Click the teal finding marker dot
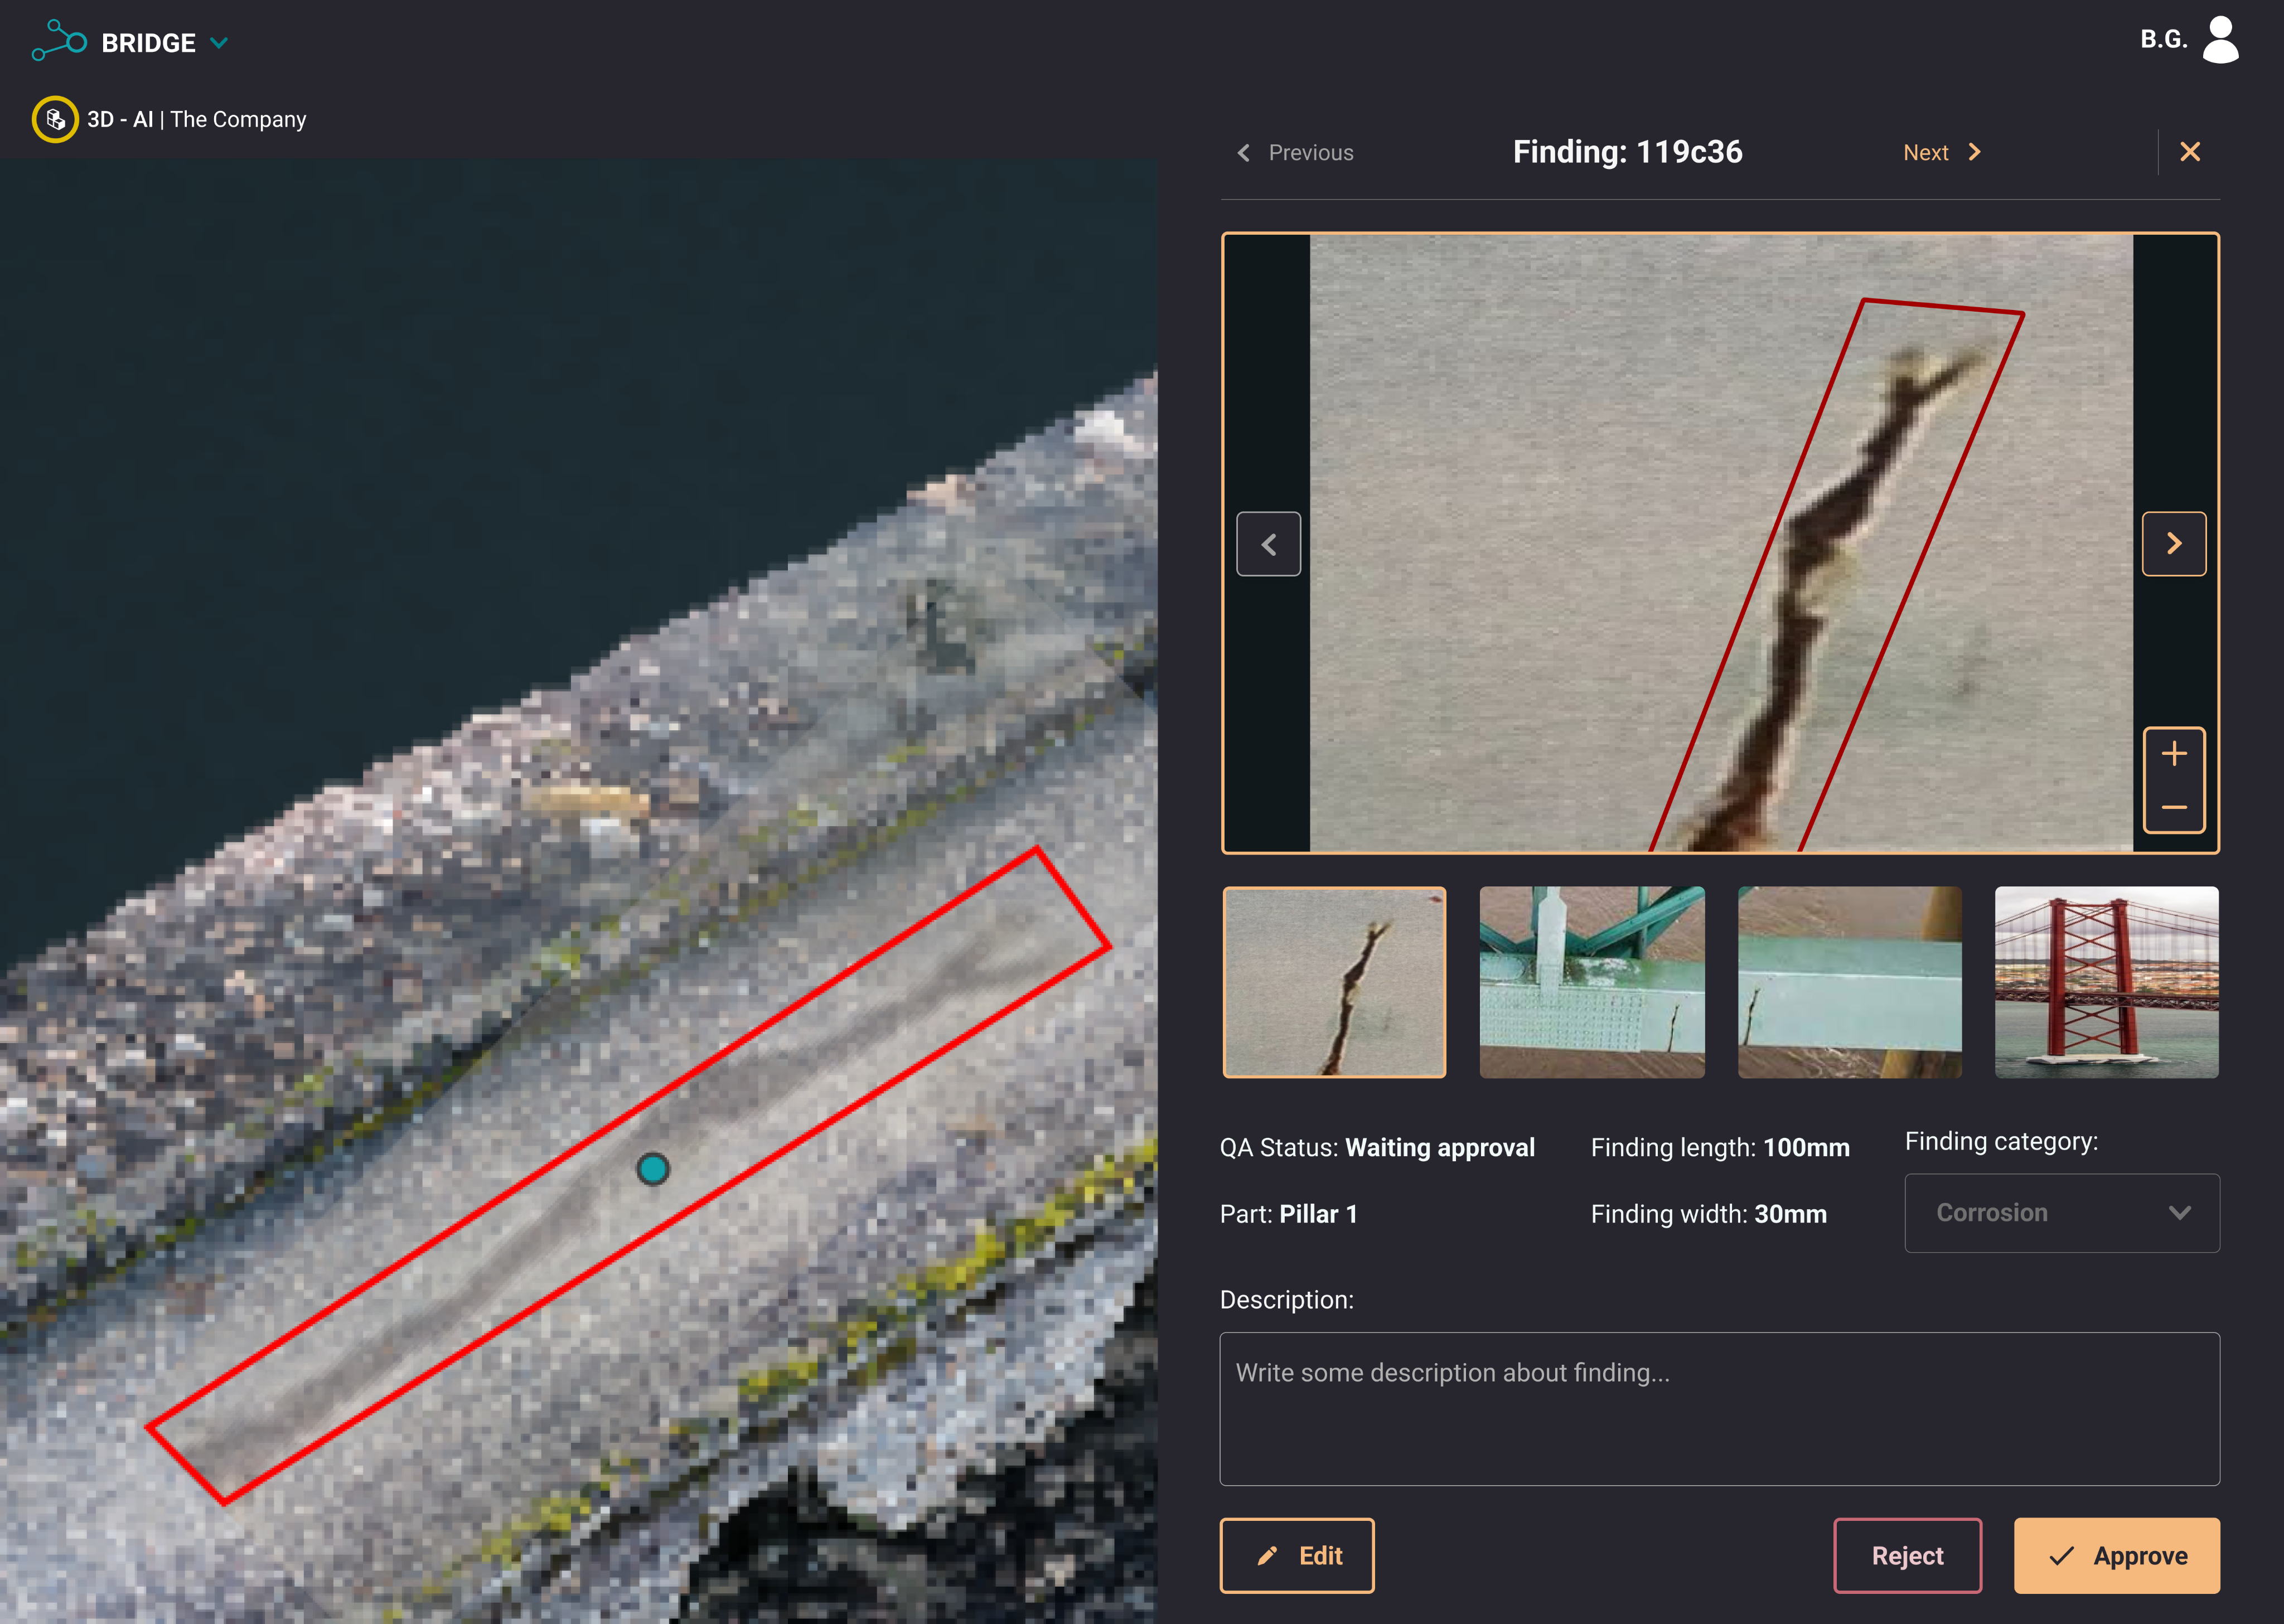Viewport: 2284px width, 1624px height. click(x=653, y=1168)
